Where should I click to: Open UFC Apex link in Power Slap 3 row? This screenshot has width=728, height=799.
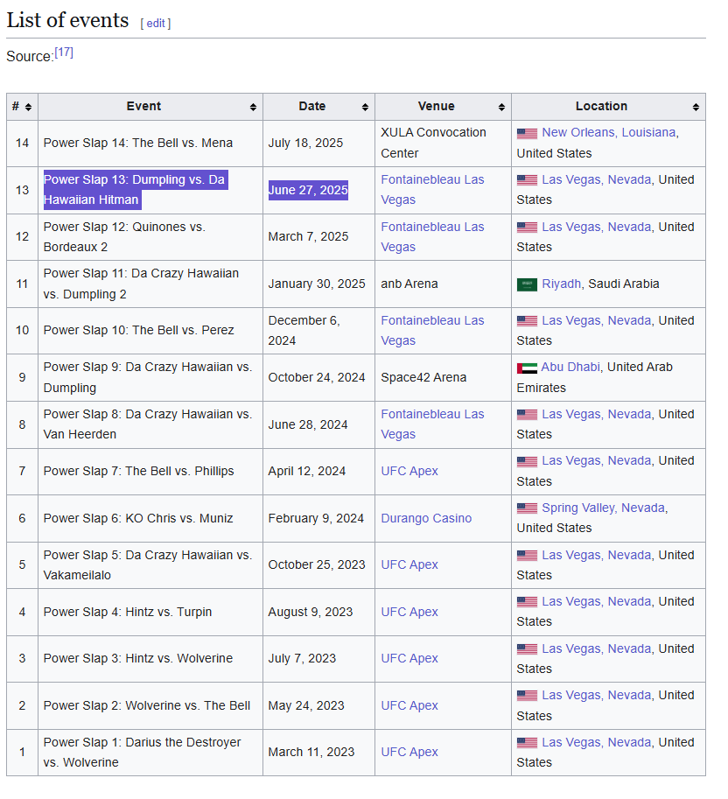409,658
